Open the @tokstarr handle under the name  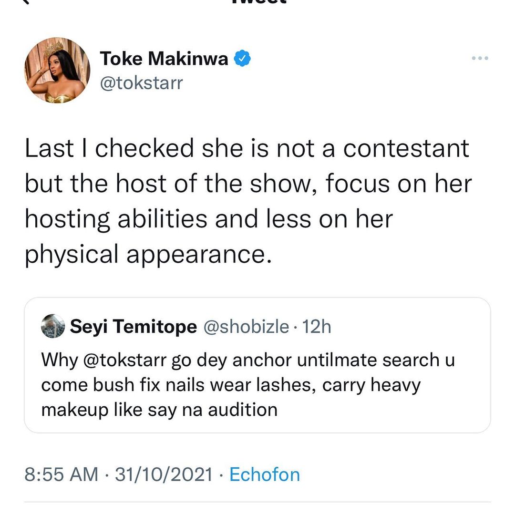[141, 83]
